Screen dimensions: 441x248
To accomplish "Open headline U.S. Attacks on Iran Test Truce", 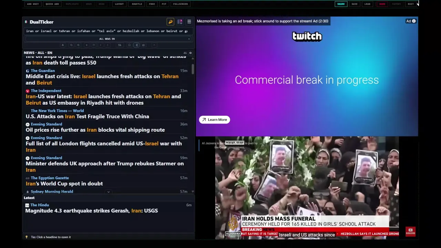I will pyautogui.click(x=88, y=116).
